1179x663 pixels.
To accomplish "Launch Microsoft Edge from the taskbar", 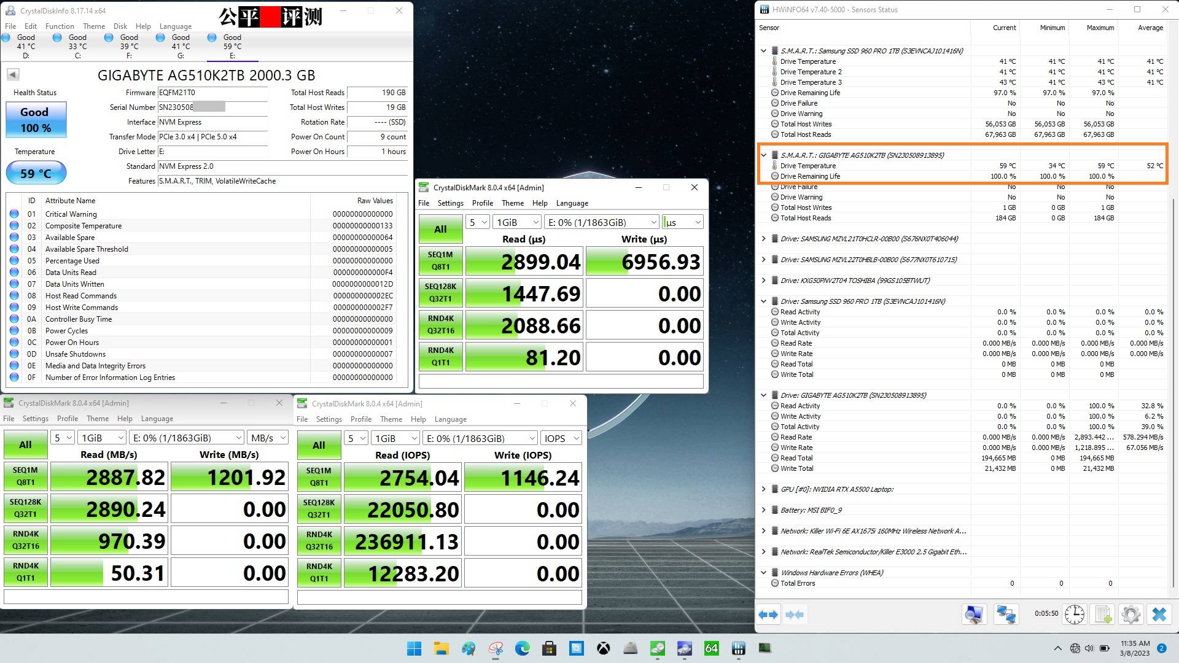I will [523, 649].
